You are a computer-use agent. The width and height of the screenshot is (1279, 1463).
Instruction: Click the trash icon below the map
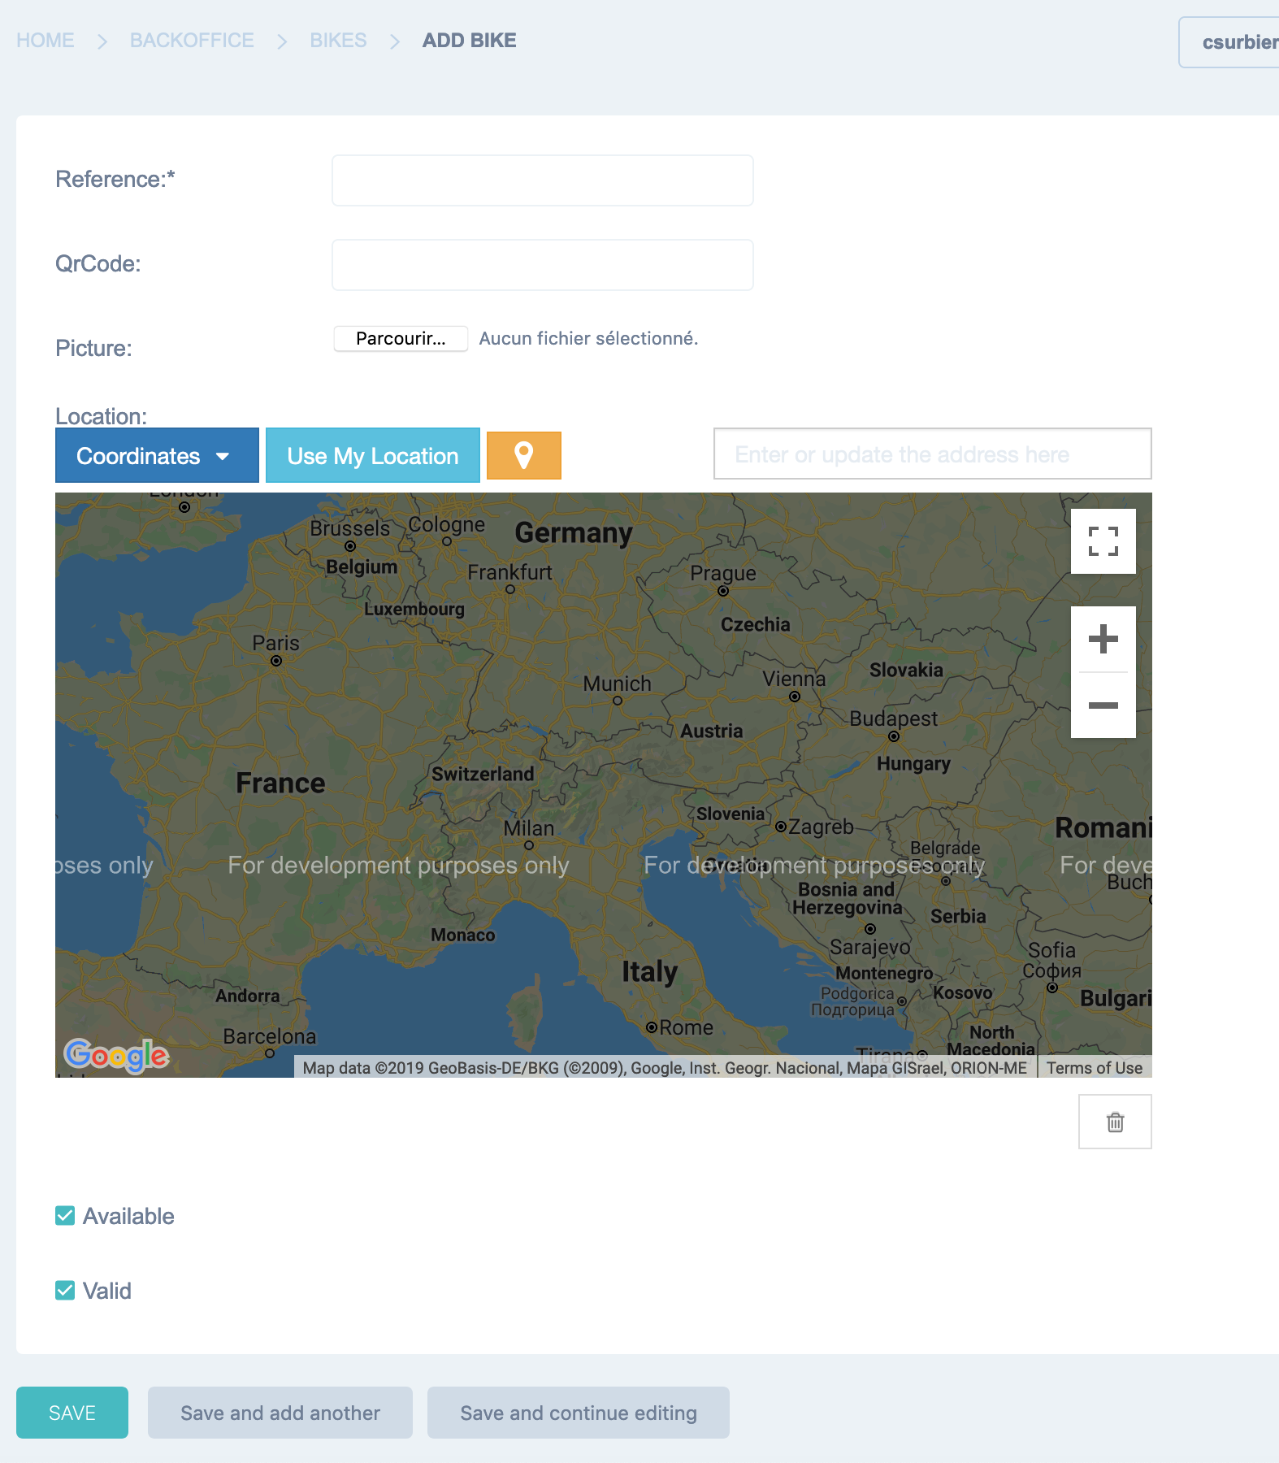click(1115, 1122)
